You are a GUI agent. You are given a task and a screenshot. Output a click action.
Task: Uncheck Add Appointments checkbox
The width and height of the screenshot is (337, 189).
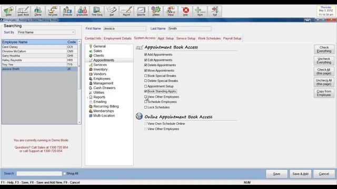click(x=146, y=55)
